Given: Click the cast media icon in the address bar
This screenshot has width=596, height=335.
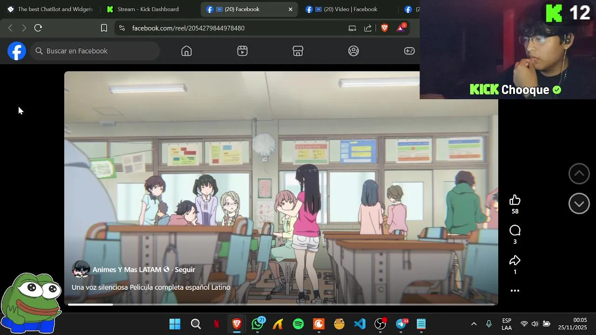Looking at the screenshot, I should click(352, 28).
